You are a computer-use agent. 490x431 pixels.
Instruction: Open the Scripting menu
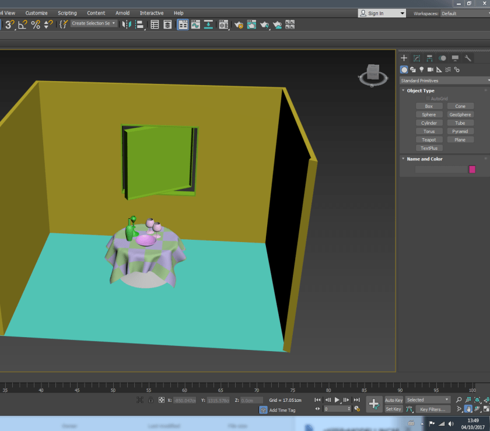click(67, 13)
